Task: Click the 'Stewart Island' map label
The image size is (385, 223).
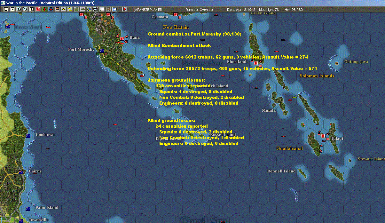Action: coord(371,159)
